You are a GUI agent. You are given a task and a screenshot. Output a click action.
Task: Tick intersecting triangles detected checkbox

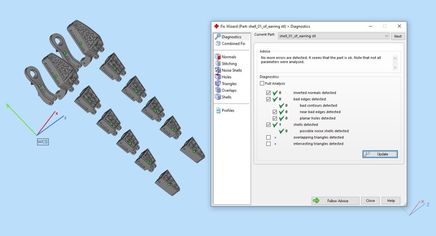click(269, 144)
